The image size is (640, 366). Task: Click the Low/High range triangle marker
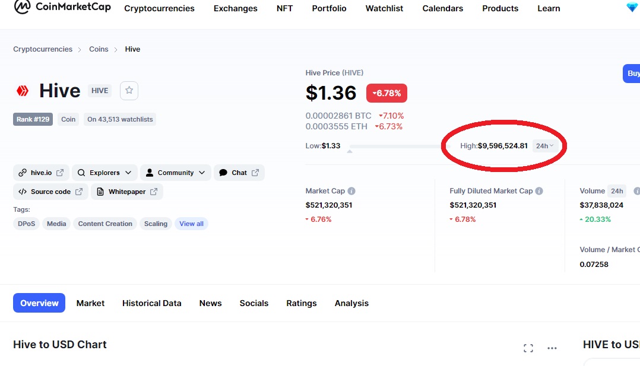(x=349, y=151)
